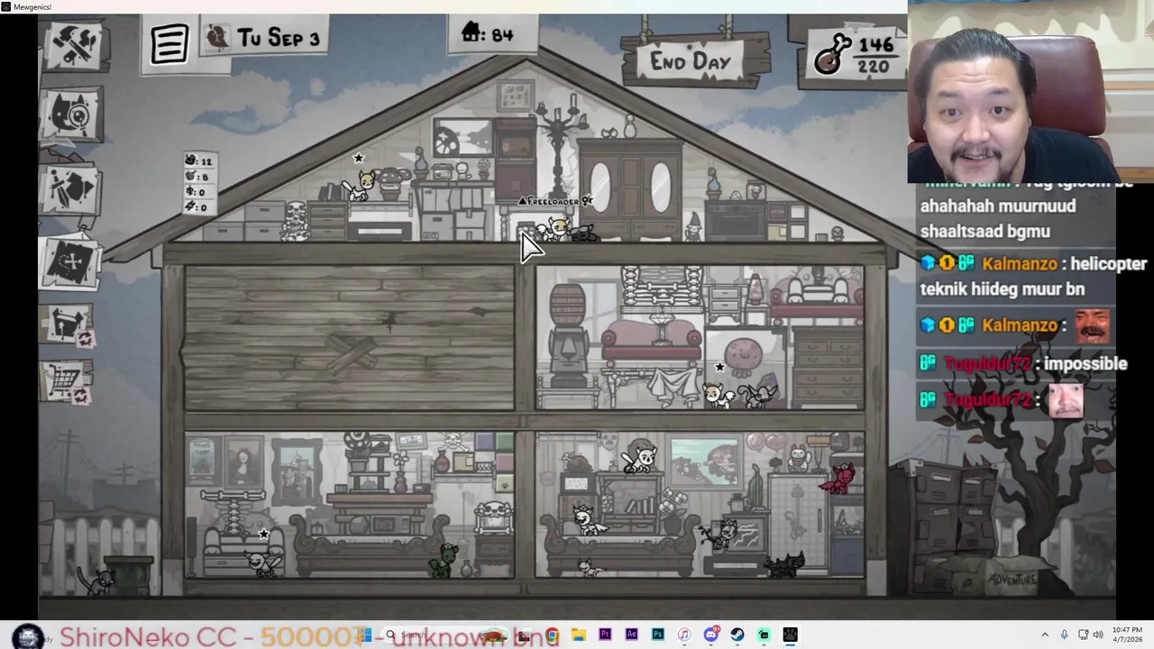
Task: Open the network tray icon
Action: click(1083, 635)
